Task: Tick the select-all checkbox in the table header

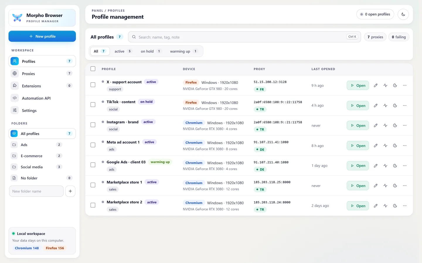Action: pyautogui.click(x=93, y=69)
